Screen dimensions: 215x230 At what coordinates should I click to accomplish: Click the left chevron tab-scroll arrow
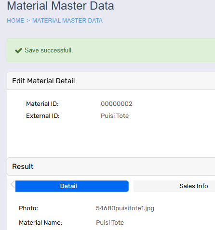tap(13, 184)
